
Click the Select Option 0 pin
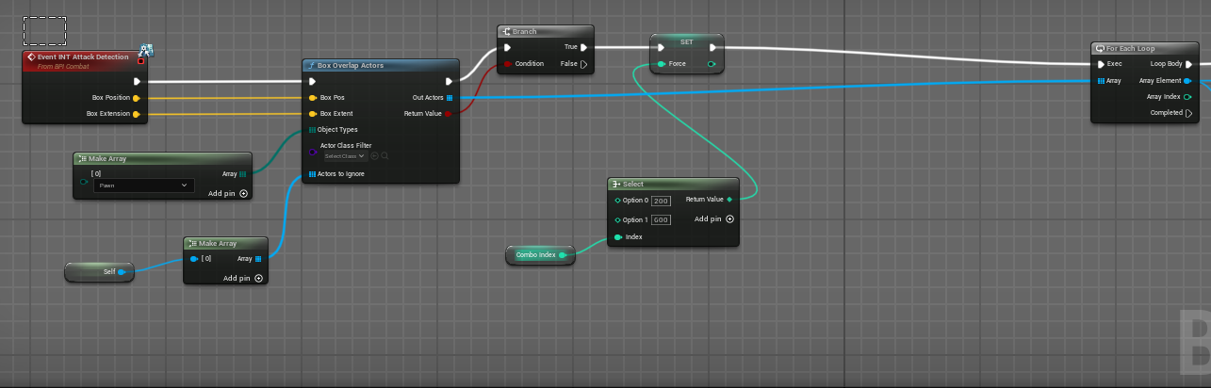[x=618, y=201]
